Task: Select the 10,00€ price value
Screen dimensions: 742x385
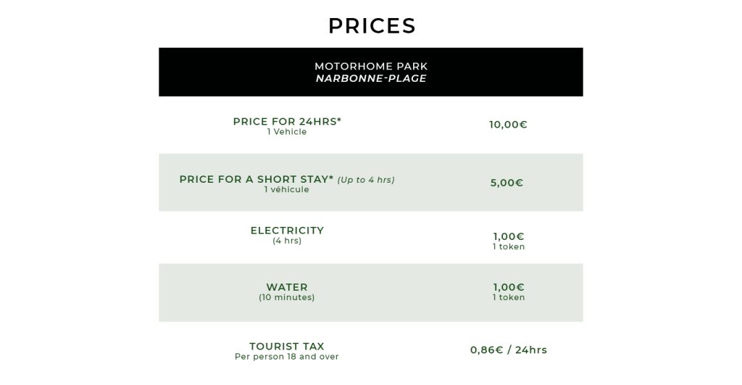Action: [508, 125]
